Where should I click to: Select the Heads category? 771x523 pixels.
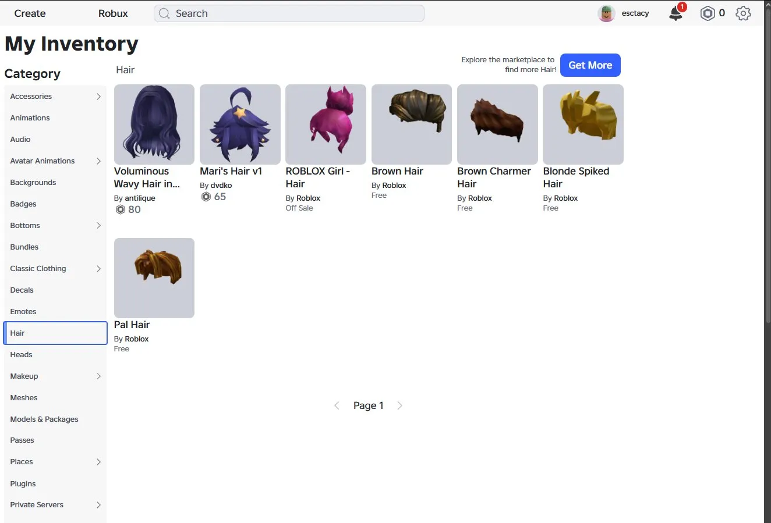[55, 355]
